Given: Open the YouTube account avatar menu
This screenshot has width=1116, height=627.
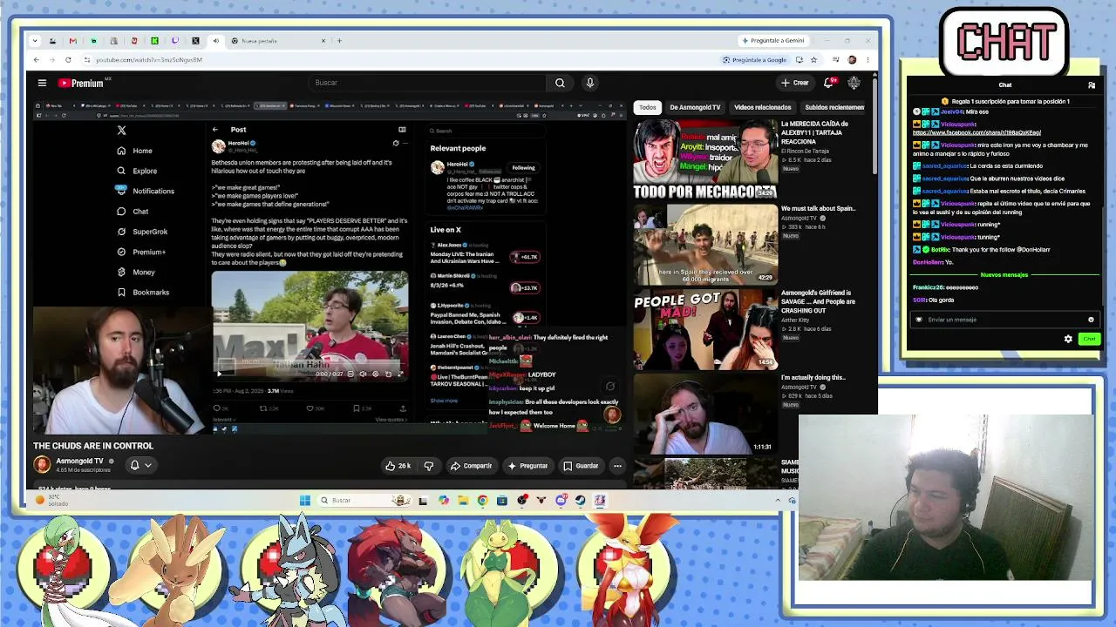Looking at the screenshot, I should point(854,83).
